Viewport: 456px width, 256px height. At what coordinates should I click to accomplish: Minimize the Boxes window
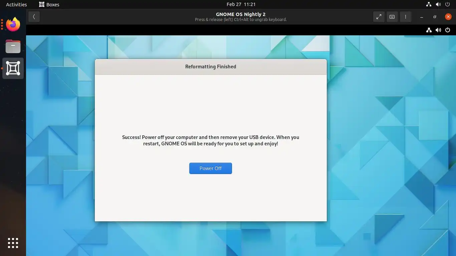[x=422, y=17]
